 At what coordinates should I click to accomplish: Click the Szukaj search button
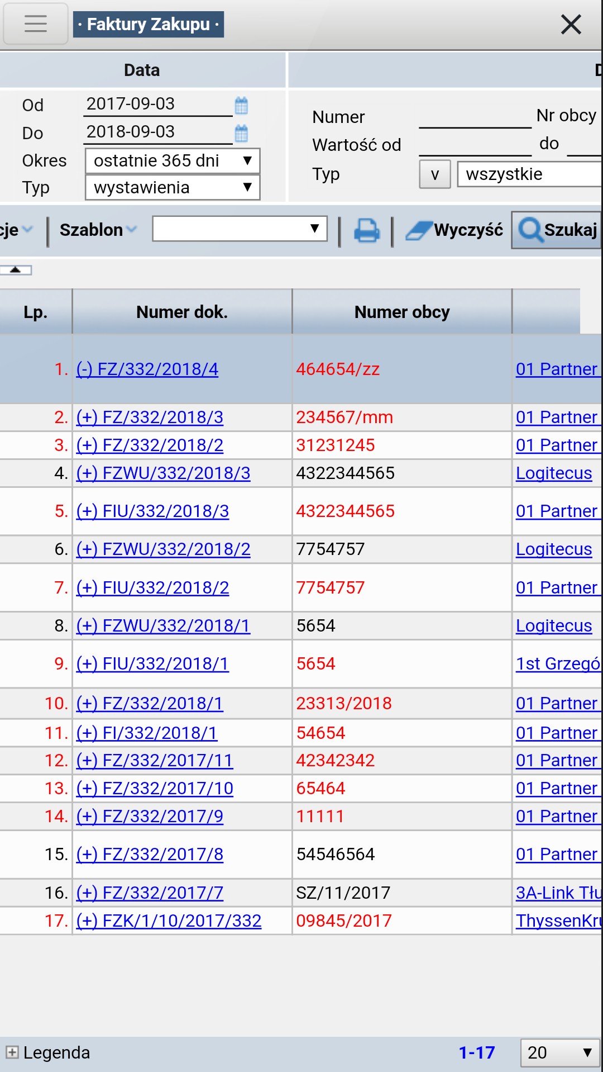(557, 230)
